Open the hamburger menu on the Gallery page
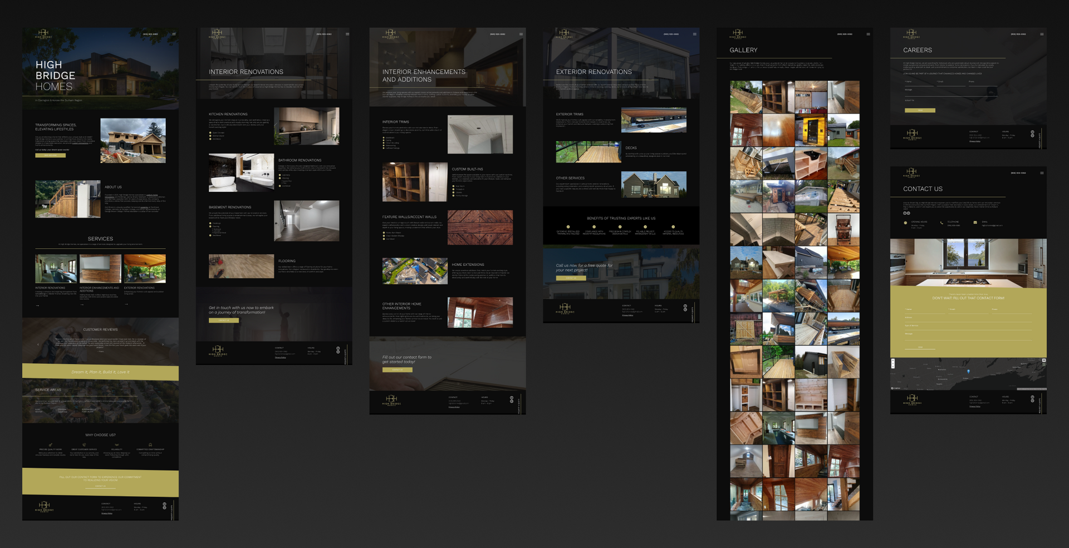Image resolution: width=1069 pixels, height=548 pixels. [x=868, y=34]
